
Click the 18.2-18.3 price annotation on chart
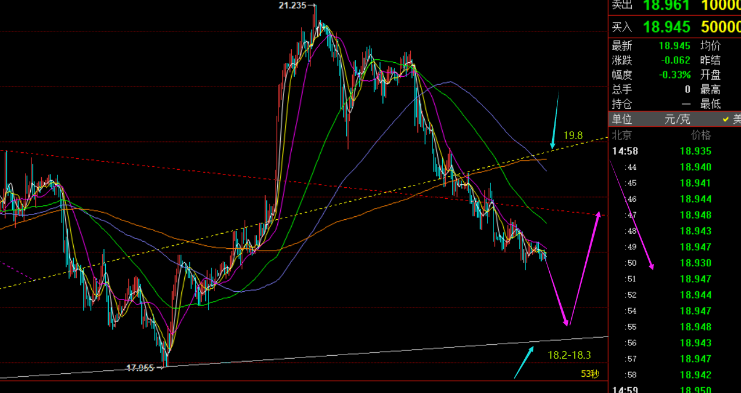(x=570, y=355)
